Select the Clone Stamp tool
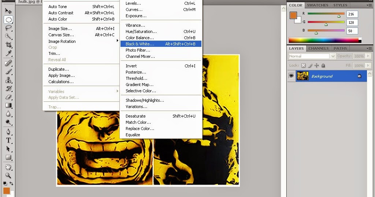The image size is (375, 197). 8,80
